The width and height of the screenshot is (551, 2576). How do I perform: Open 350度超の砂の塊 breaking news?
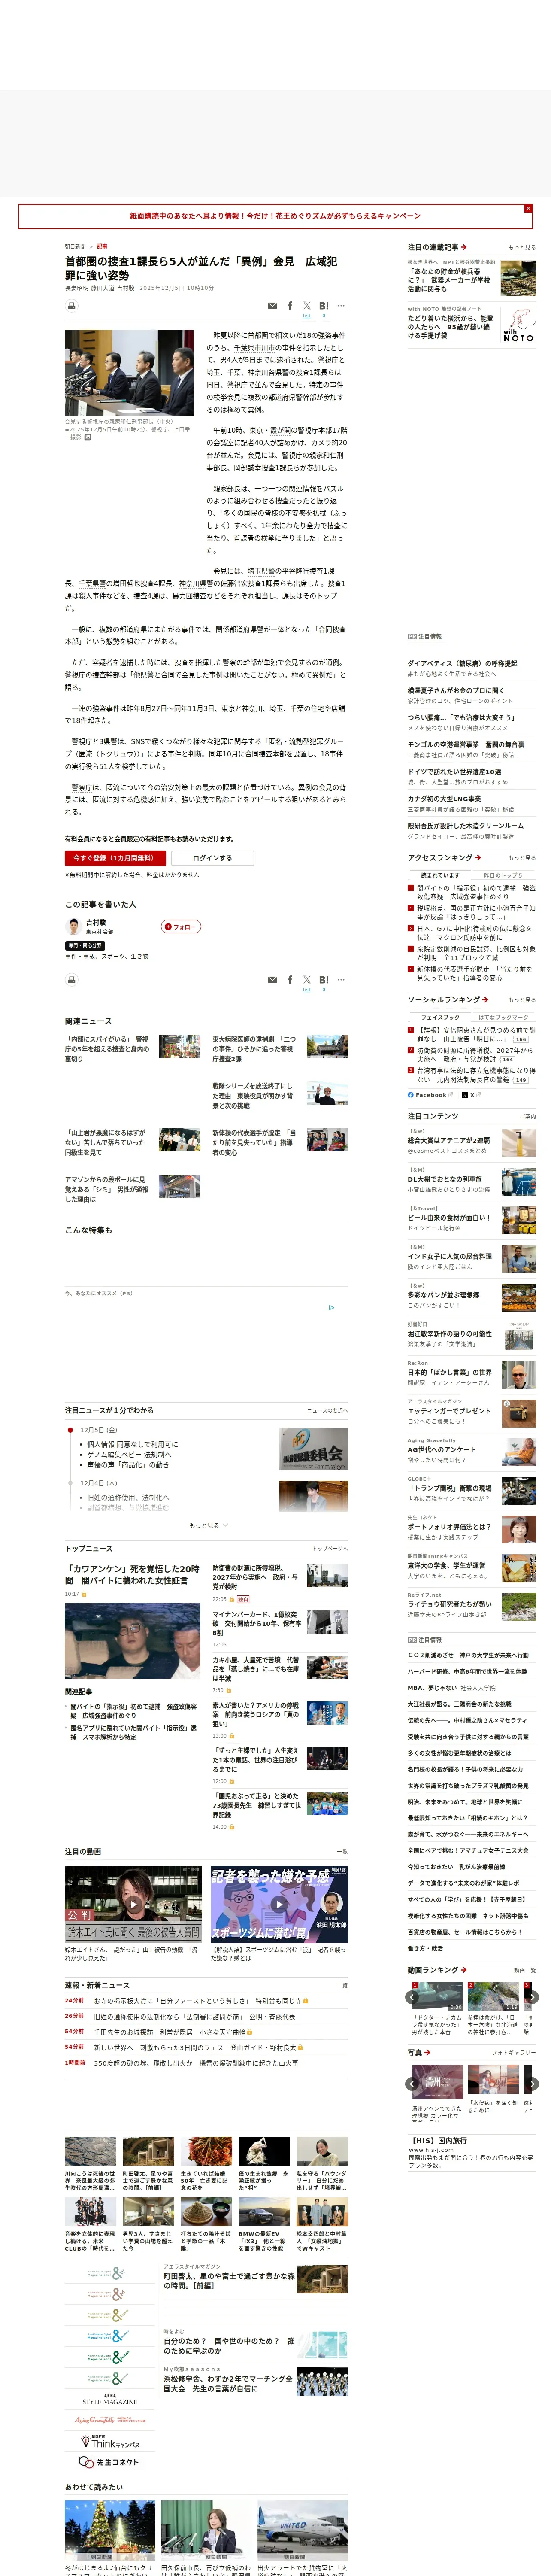pyautogui.click(x=196, y=2063)
